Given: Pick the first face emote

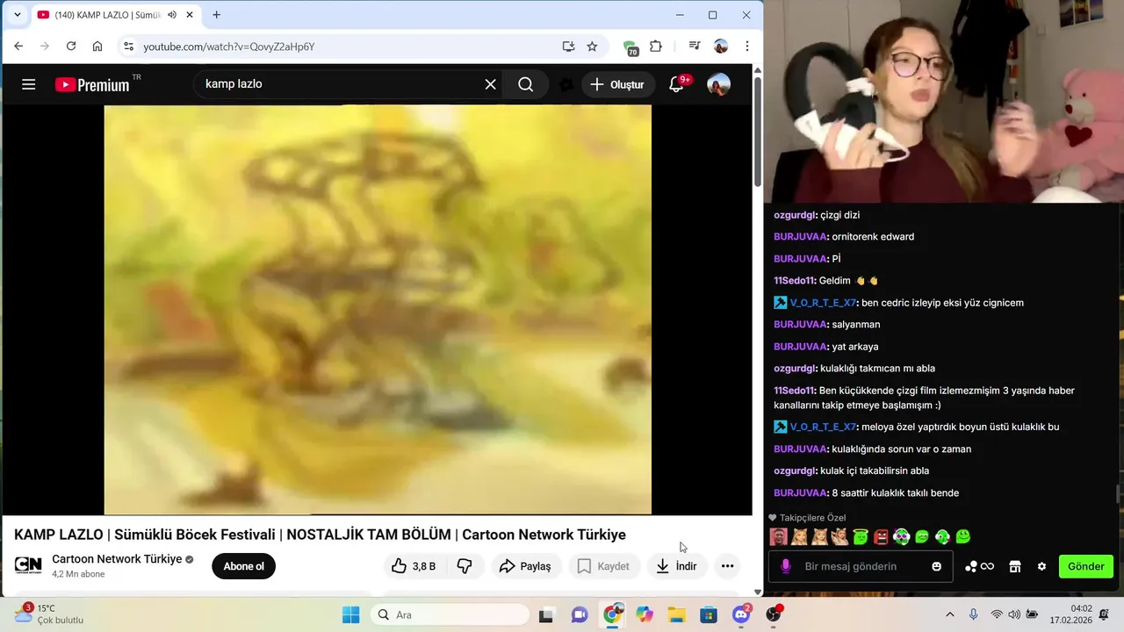Looking at the screenshot, I should [x=778, y=536].
